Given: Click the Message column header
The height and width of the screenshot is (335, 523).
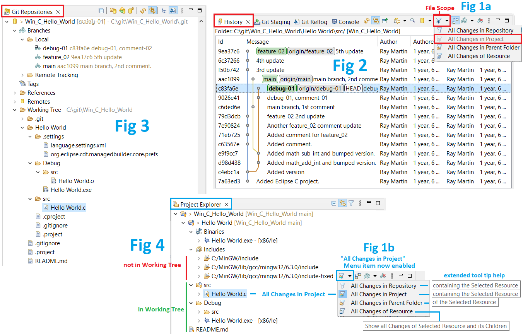Looking at the screenshot, I should [x=311, y=42].
